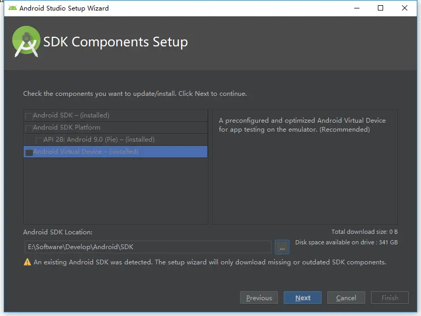The image size is (421, 316).
Task: Toggle the Android SDK Platform checkbox
Action: click(x=29, y=128)
